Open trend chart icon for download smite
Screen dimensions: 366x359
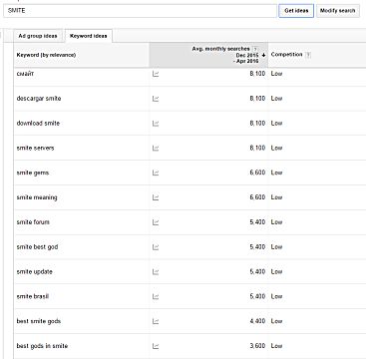(156, 124)
